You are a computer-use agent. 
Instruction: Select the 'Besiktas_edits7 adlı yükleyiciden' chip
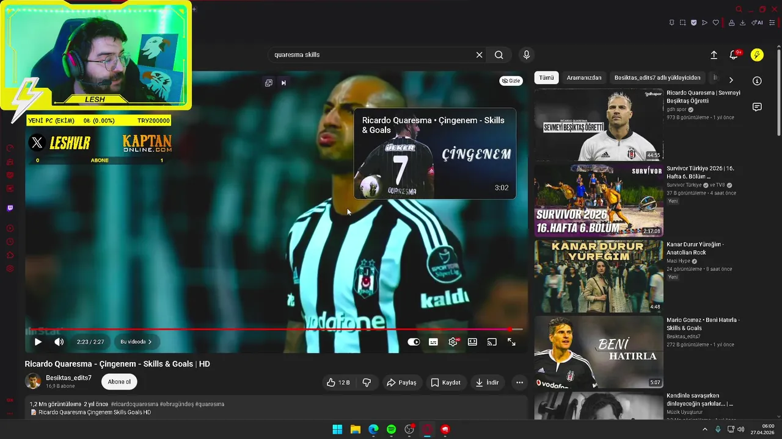[657, 77]
